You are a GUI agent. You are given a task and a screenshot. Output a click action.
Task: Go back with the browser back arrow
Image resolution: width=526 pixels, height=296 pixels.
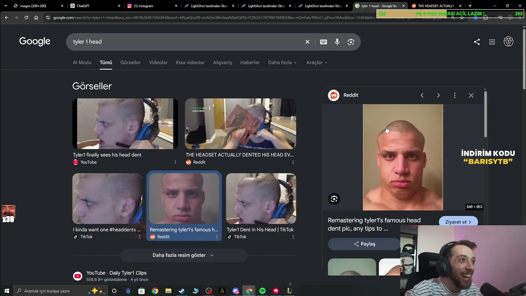pyautogui.click(x=7, y=18)
